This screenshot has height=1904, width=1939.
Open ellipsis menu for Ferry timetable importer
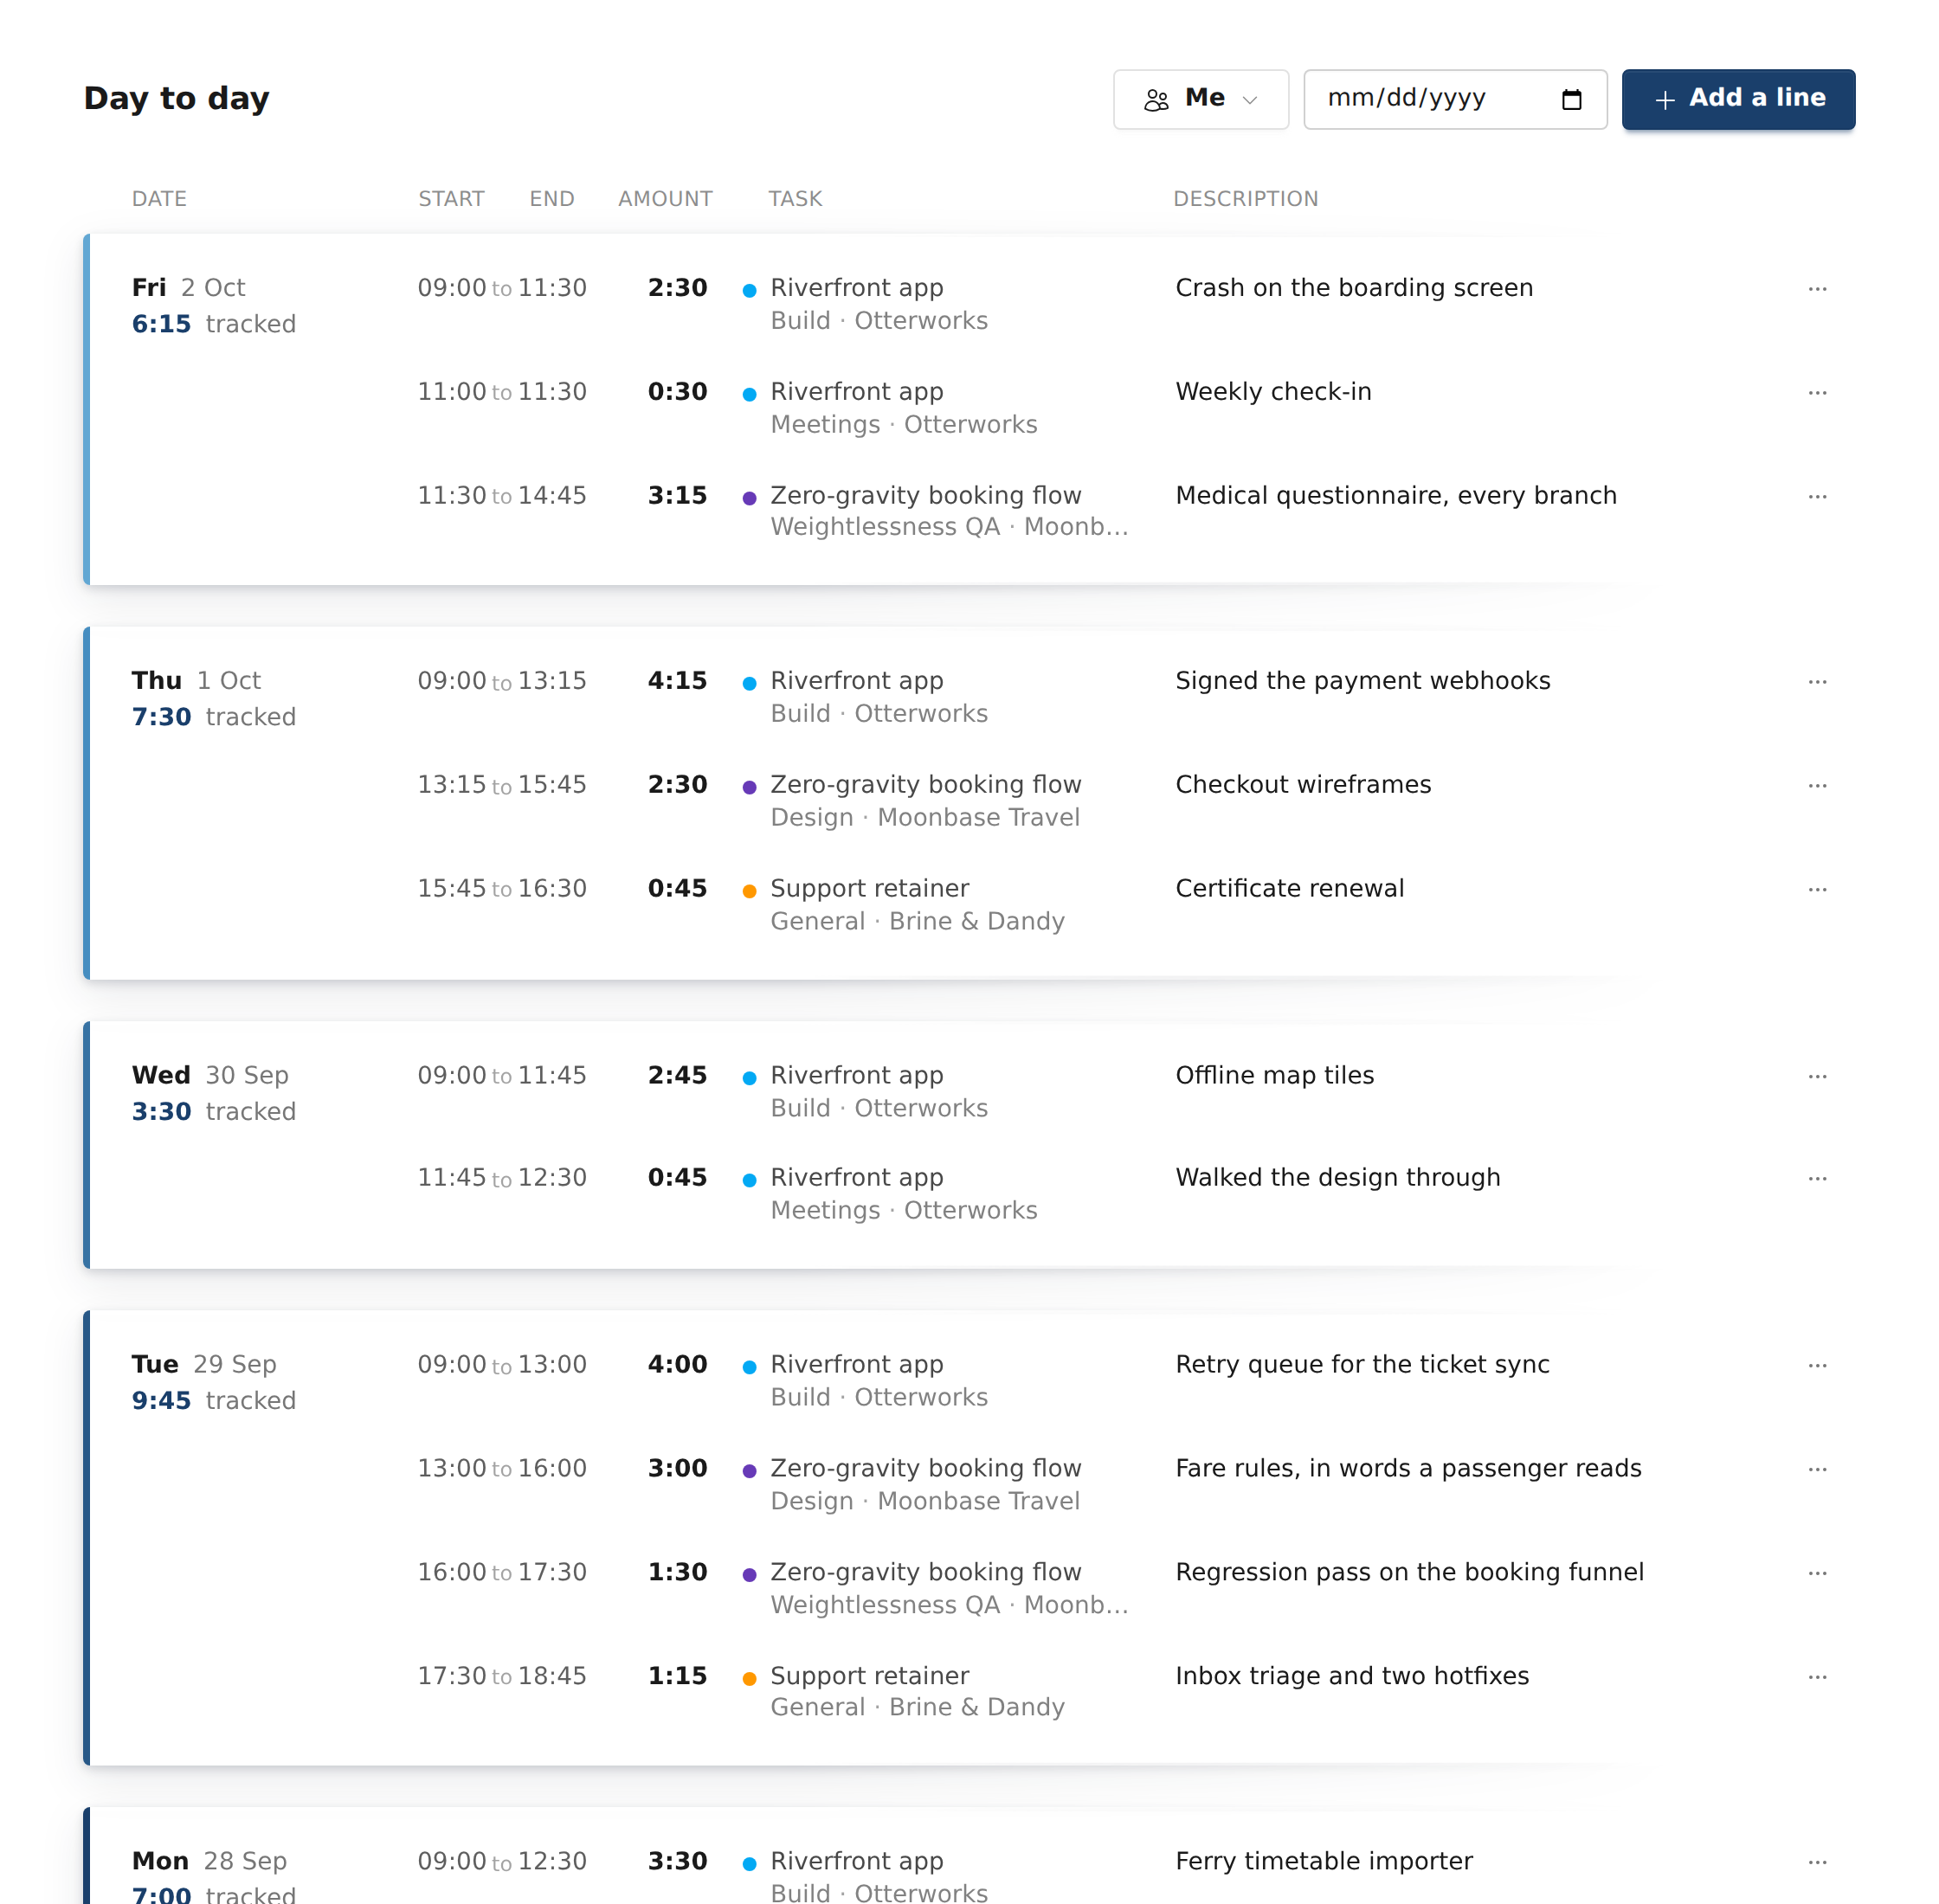pyautogui.click(x=1817, y=1863)
